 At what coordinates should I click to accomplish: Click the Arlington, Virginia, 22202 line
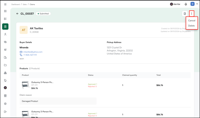point(120,50)
